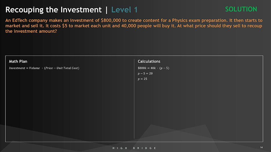Click the "$800k = 40k · (p − 5)" equation
The width and height of the screenshot is (271, 152).
tap(153, 68)
